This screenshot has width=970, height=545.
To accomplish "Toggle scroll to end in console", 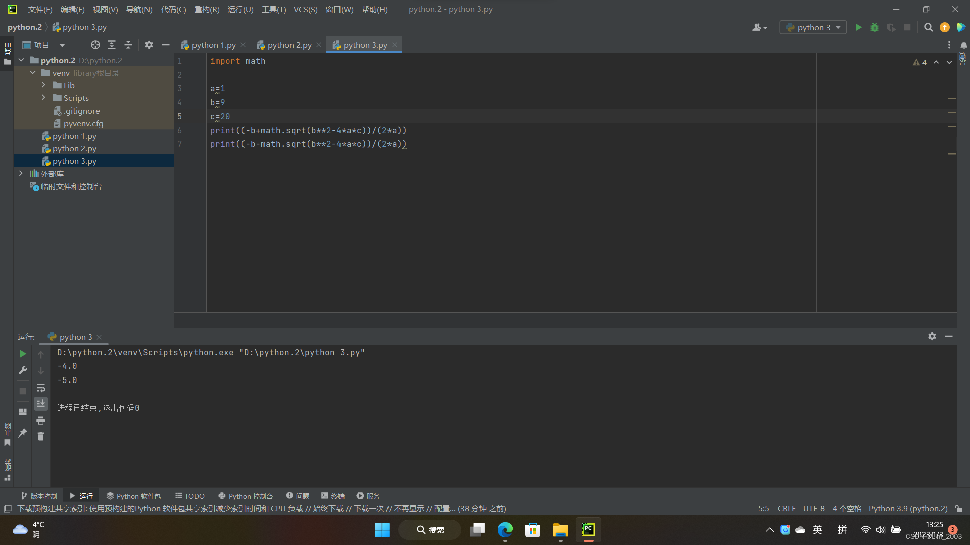I will pos(41,403).
